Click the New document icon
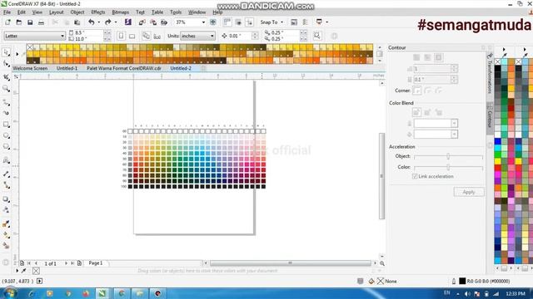This screenshot has width=533, height=299. click(7, 22)
